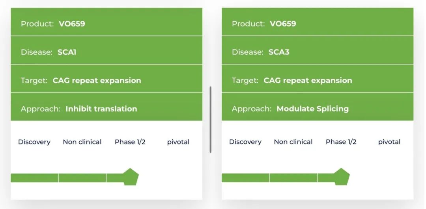The image size is (426, 209).
Task: Select Discovery stage label in SCA1 card
Action: pyautogui.click(x=34, y=142)
